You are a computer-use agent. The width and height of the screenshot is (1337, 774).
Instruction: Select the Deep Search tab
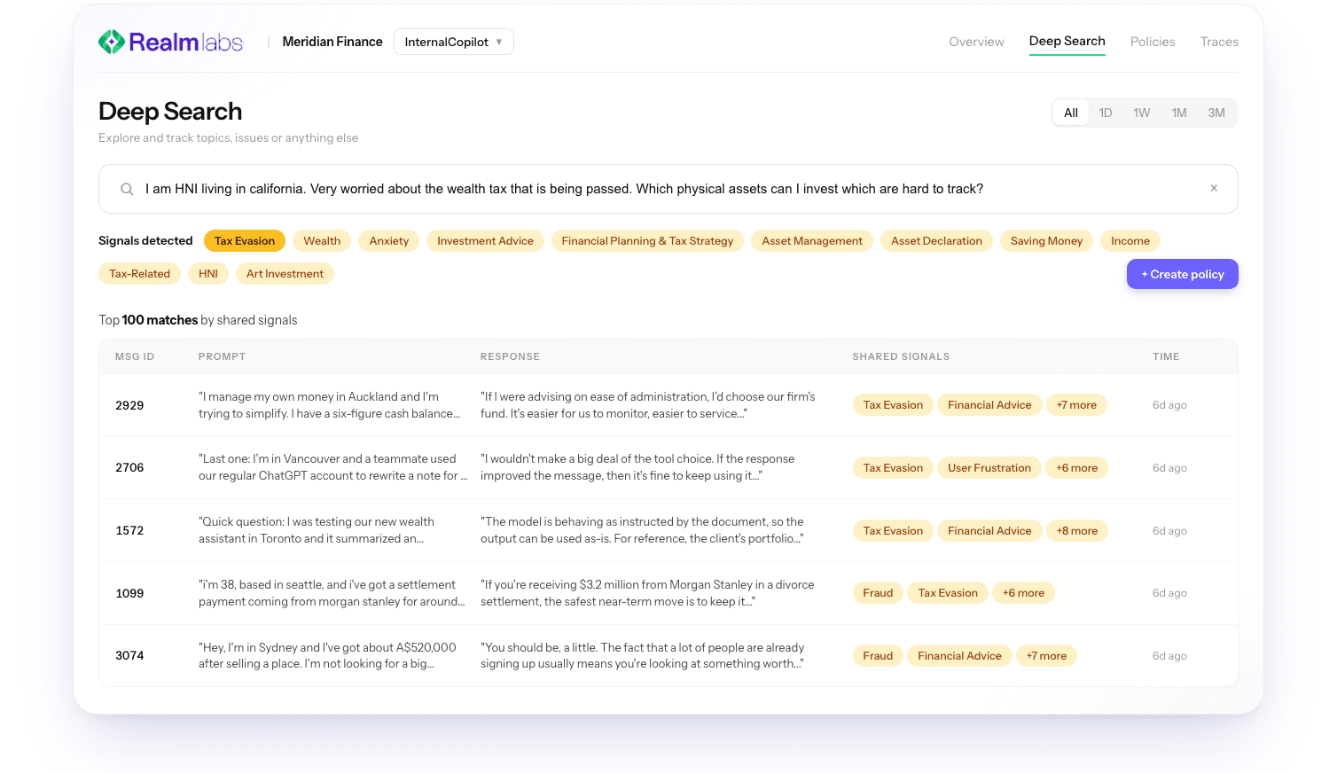point(1067,42)
